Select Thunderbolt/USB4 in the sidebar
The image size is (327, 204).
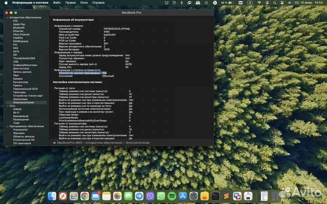tap(24, 58)
